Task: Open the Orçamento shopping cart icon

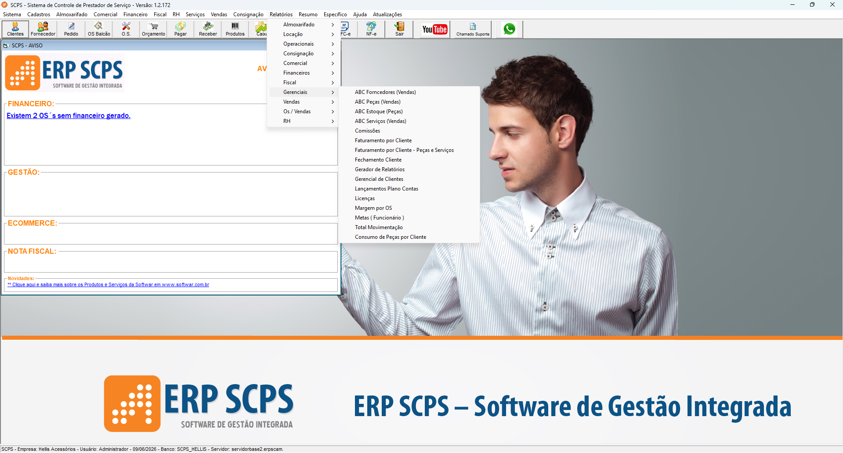Action: click(x=153, y=29)
